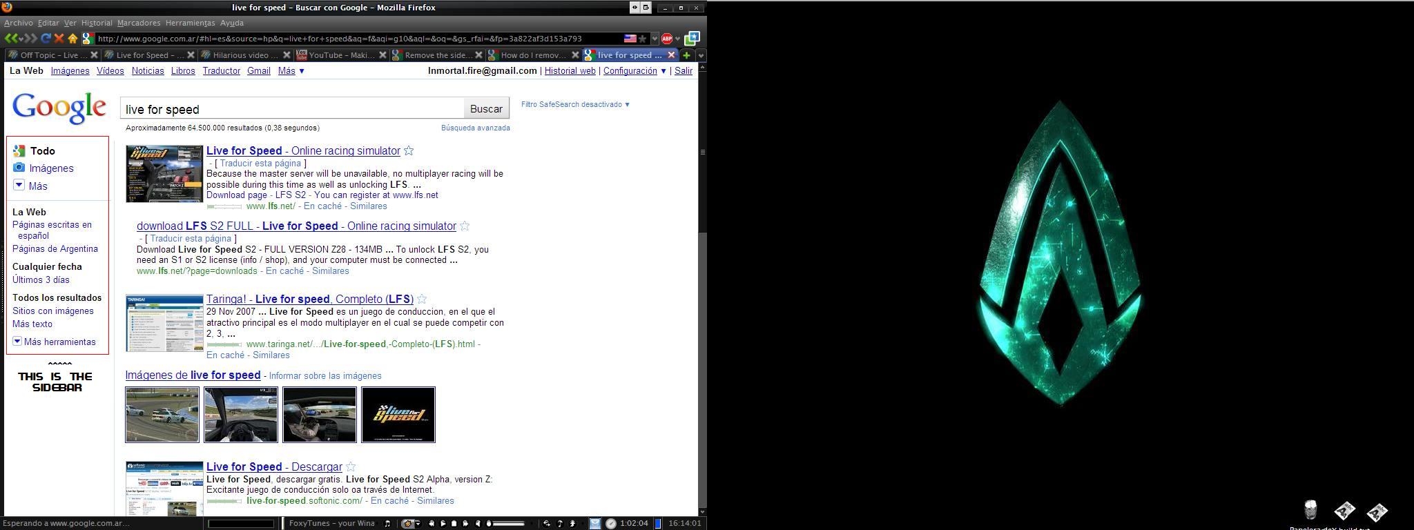Click into the Google search box
1414x530 pixels.
(x=293, y=109)
